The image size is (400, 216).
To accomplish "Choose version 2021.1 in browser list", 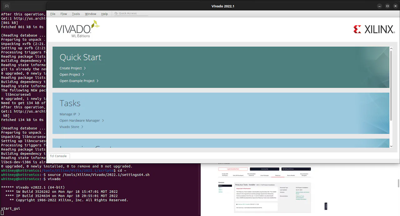I will click(x=220, y=188).
